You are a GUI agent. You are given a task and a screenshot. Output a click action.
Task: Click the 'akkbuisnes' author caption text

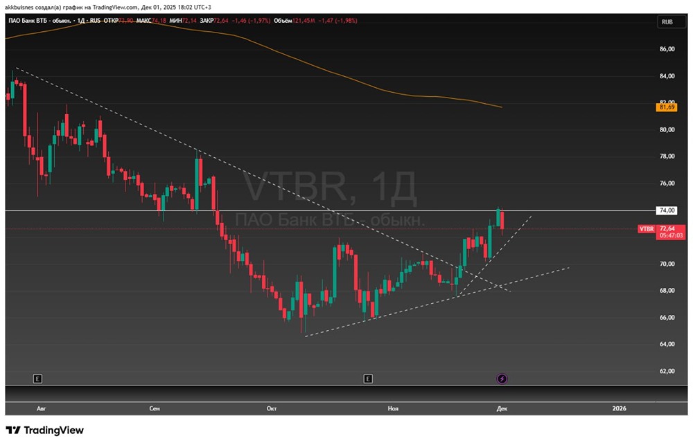point(18,7)
